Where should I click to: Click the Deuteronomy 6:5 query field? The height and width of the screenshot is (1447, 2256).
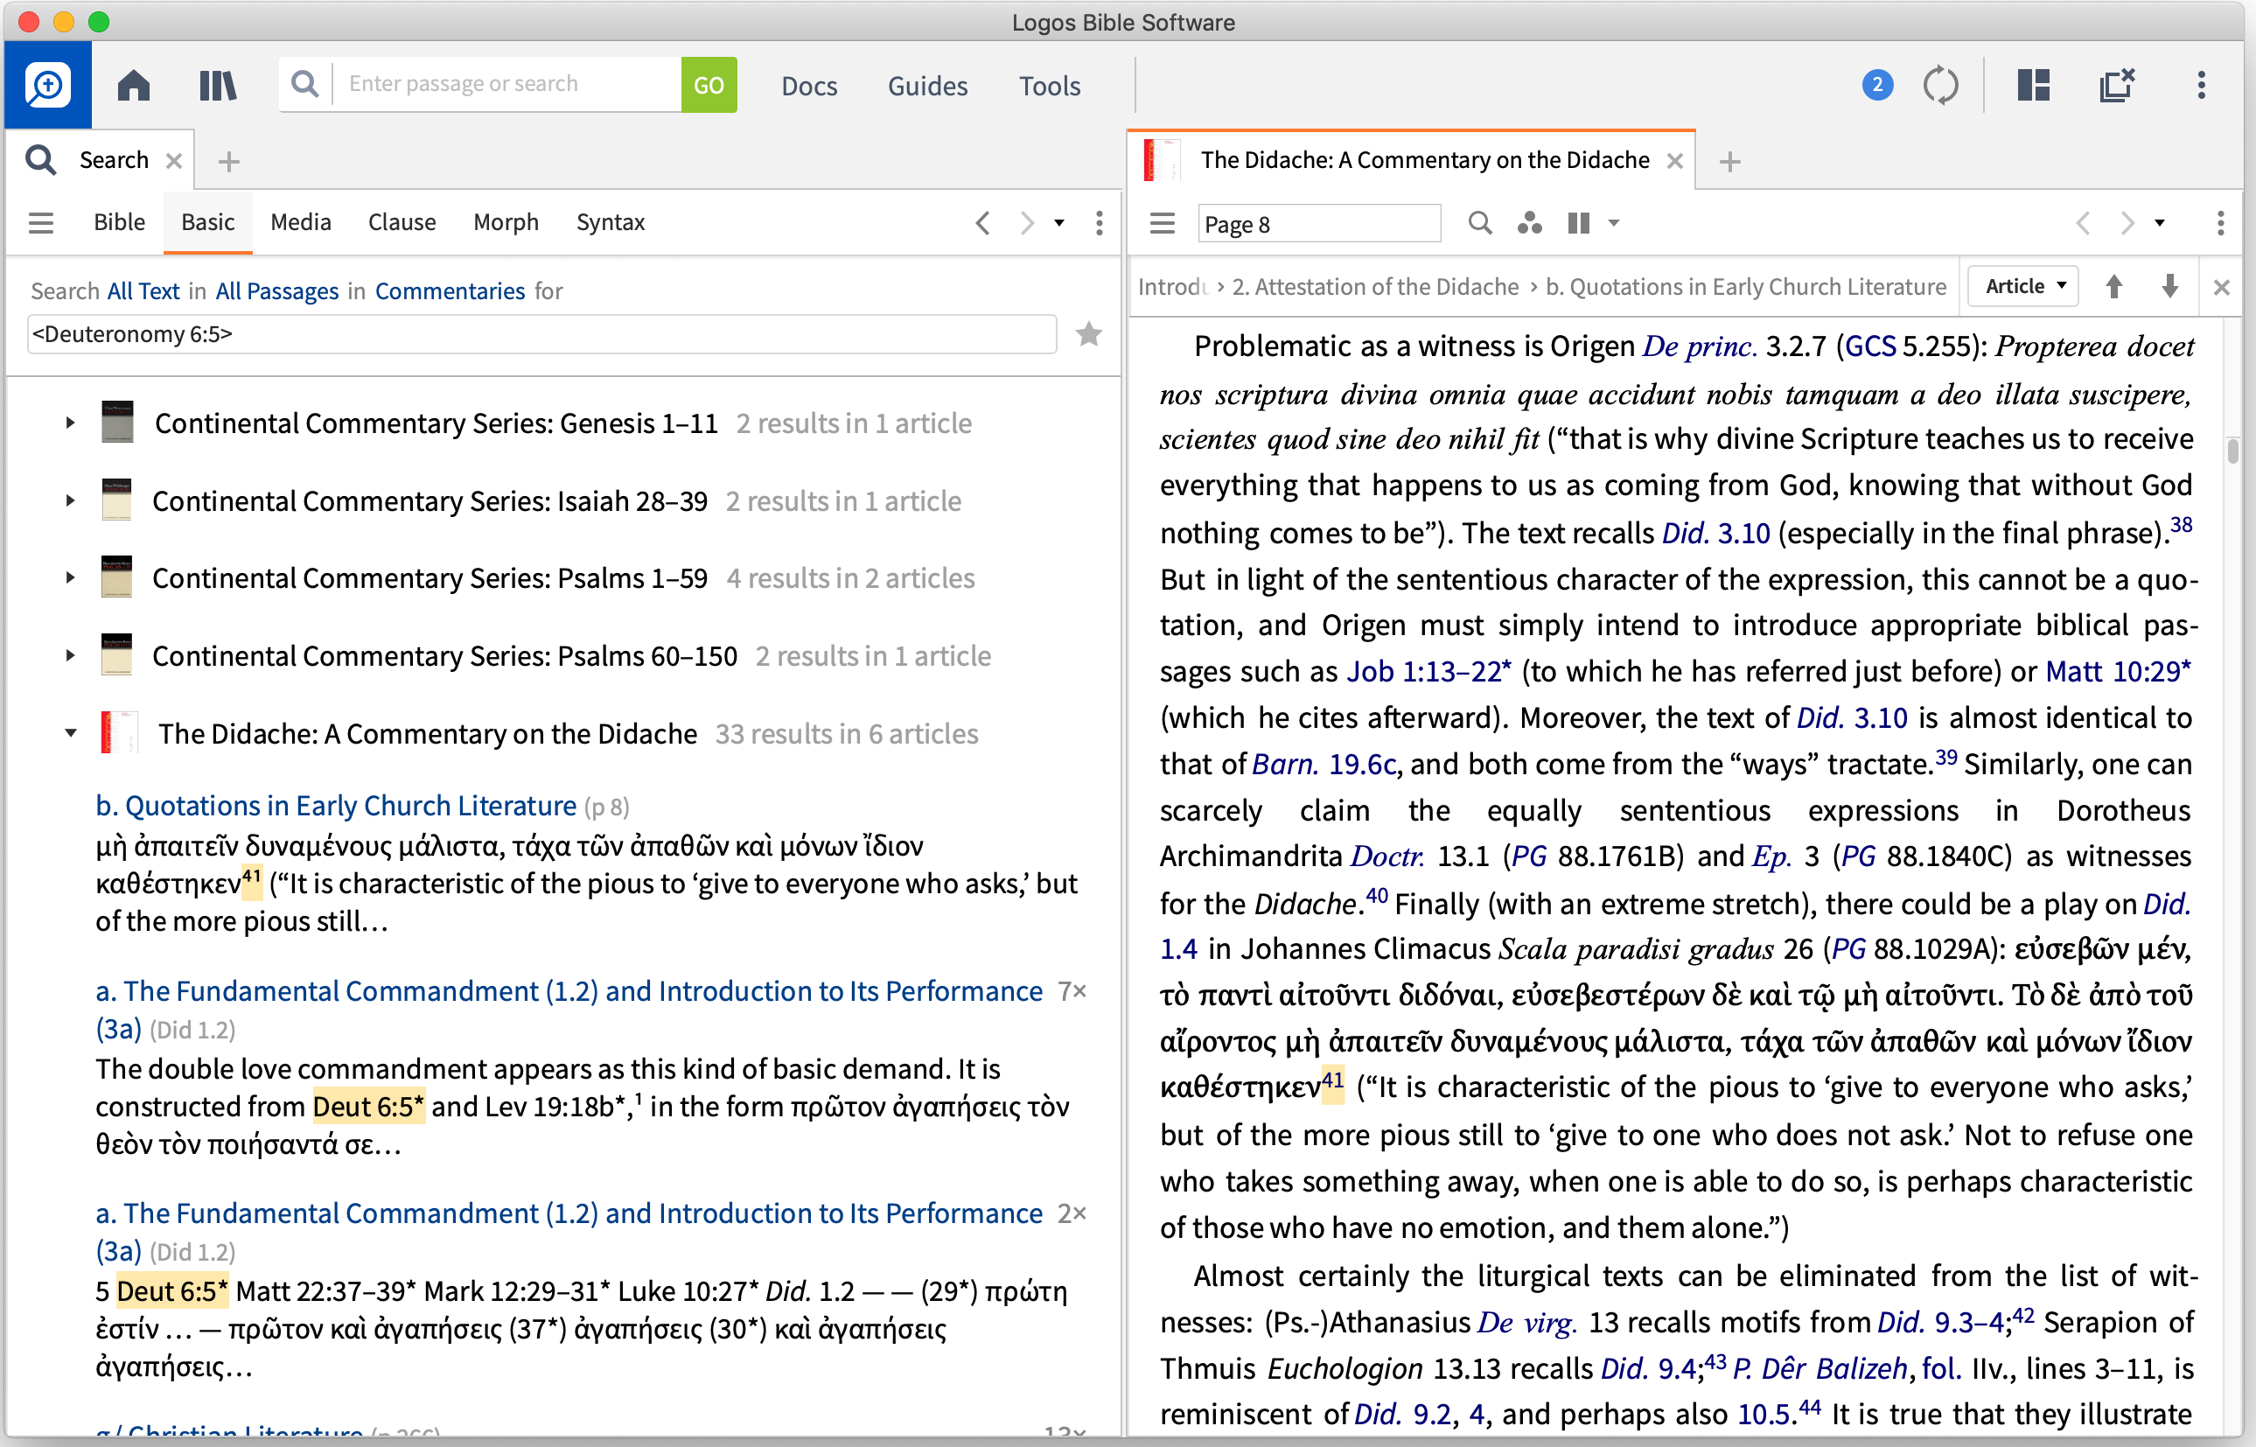pyautogui.click(x=542, y=334)
